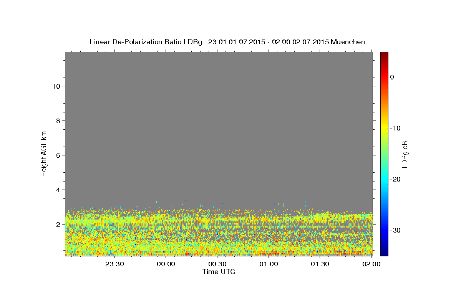This screenshot has height=307, width=461.
Task: Click the 02:00 time tick label
Action: pos(371,264)
